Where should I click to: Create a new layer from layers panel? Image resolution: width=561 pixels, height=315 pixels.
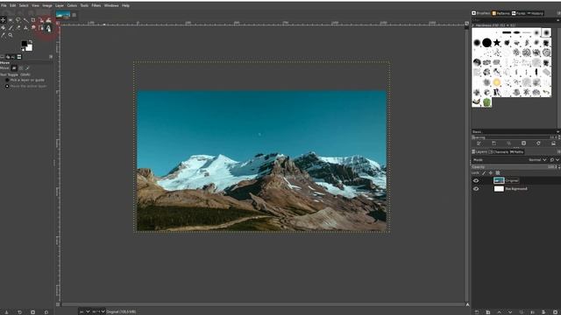coord(477,312)
